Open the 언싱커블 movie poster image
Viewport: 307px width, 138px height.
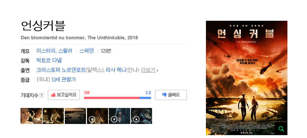click(x=246, y=78)
